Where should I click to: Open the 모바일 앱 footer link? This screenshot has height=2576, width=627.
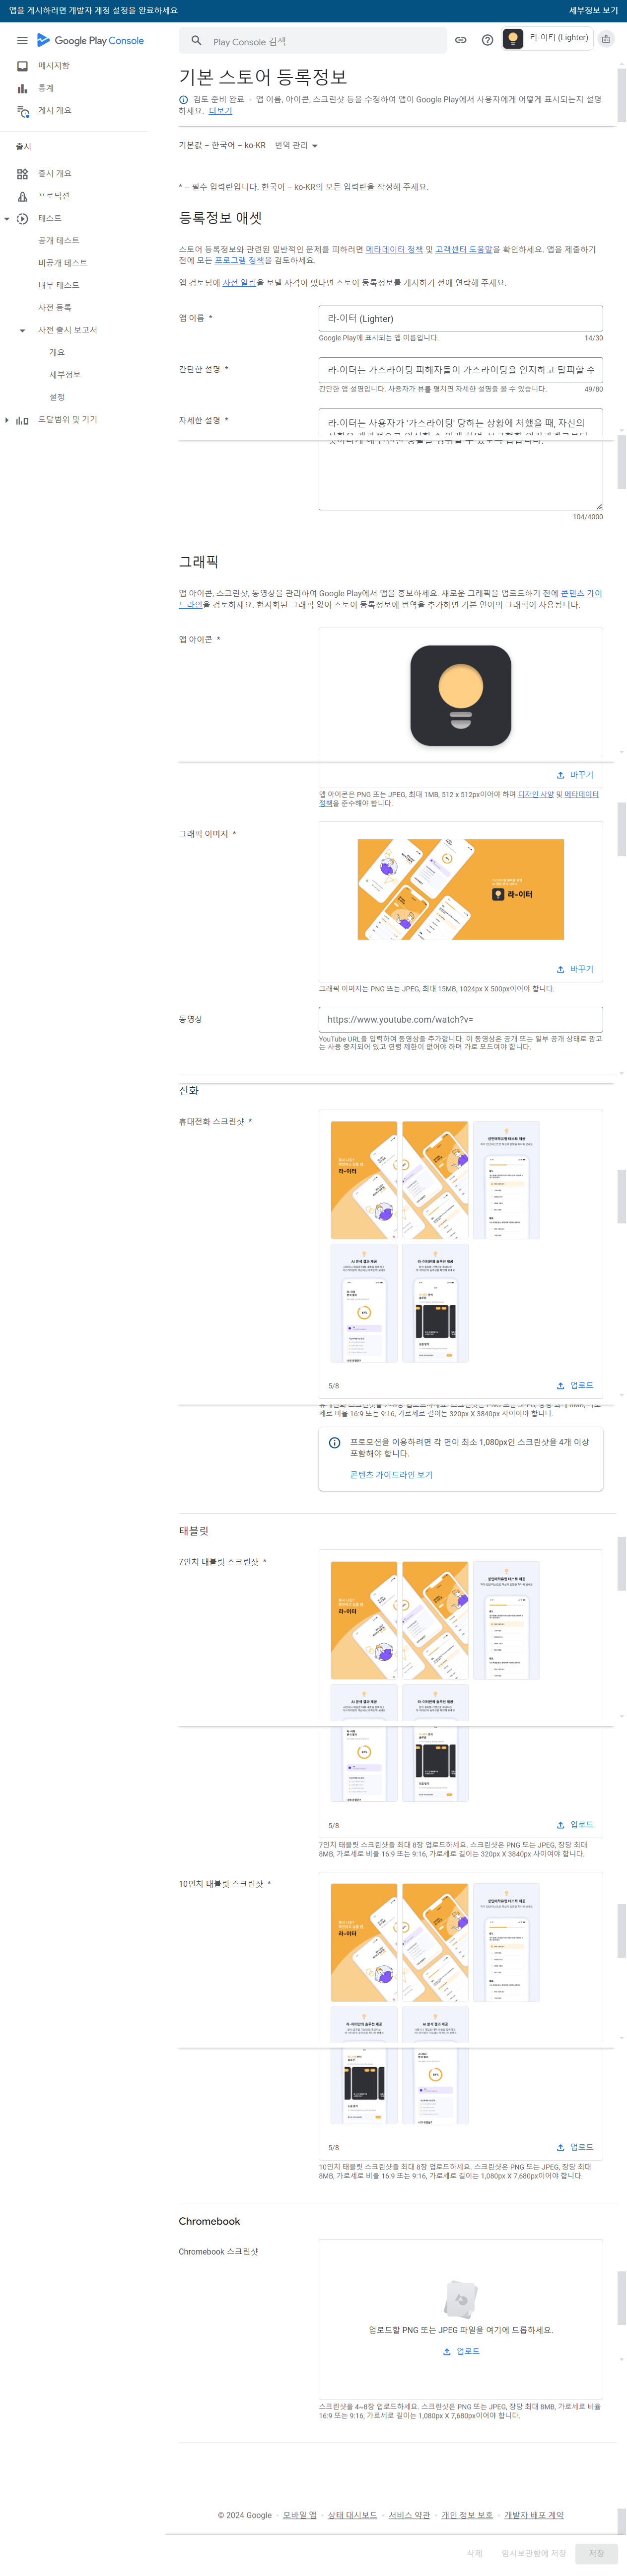coord(299,2515)
